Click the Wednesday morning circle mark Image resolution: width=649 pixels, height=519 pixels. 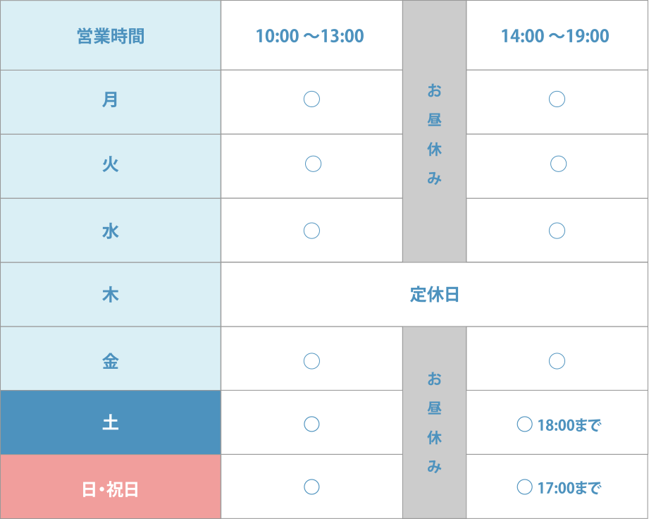coord(311,231)
